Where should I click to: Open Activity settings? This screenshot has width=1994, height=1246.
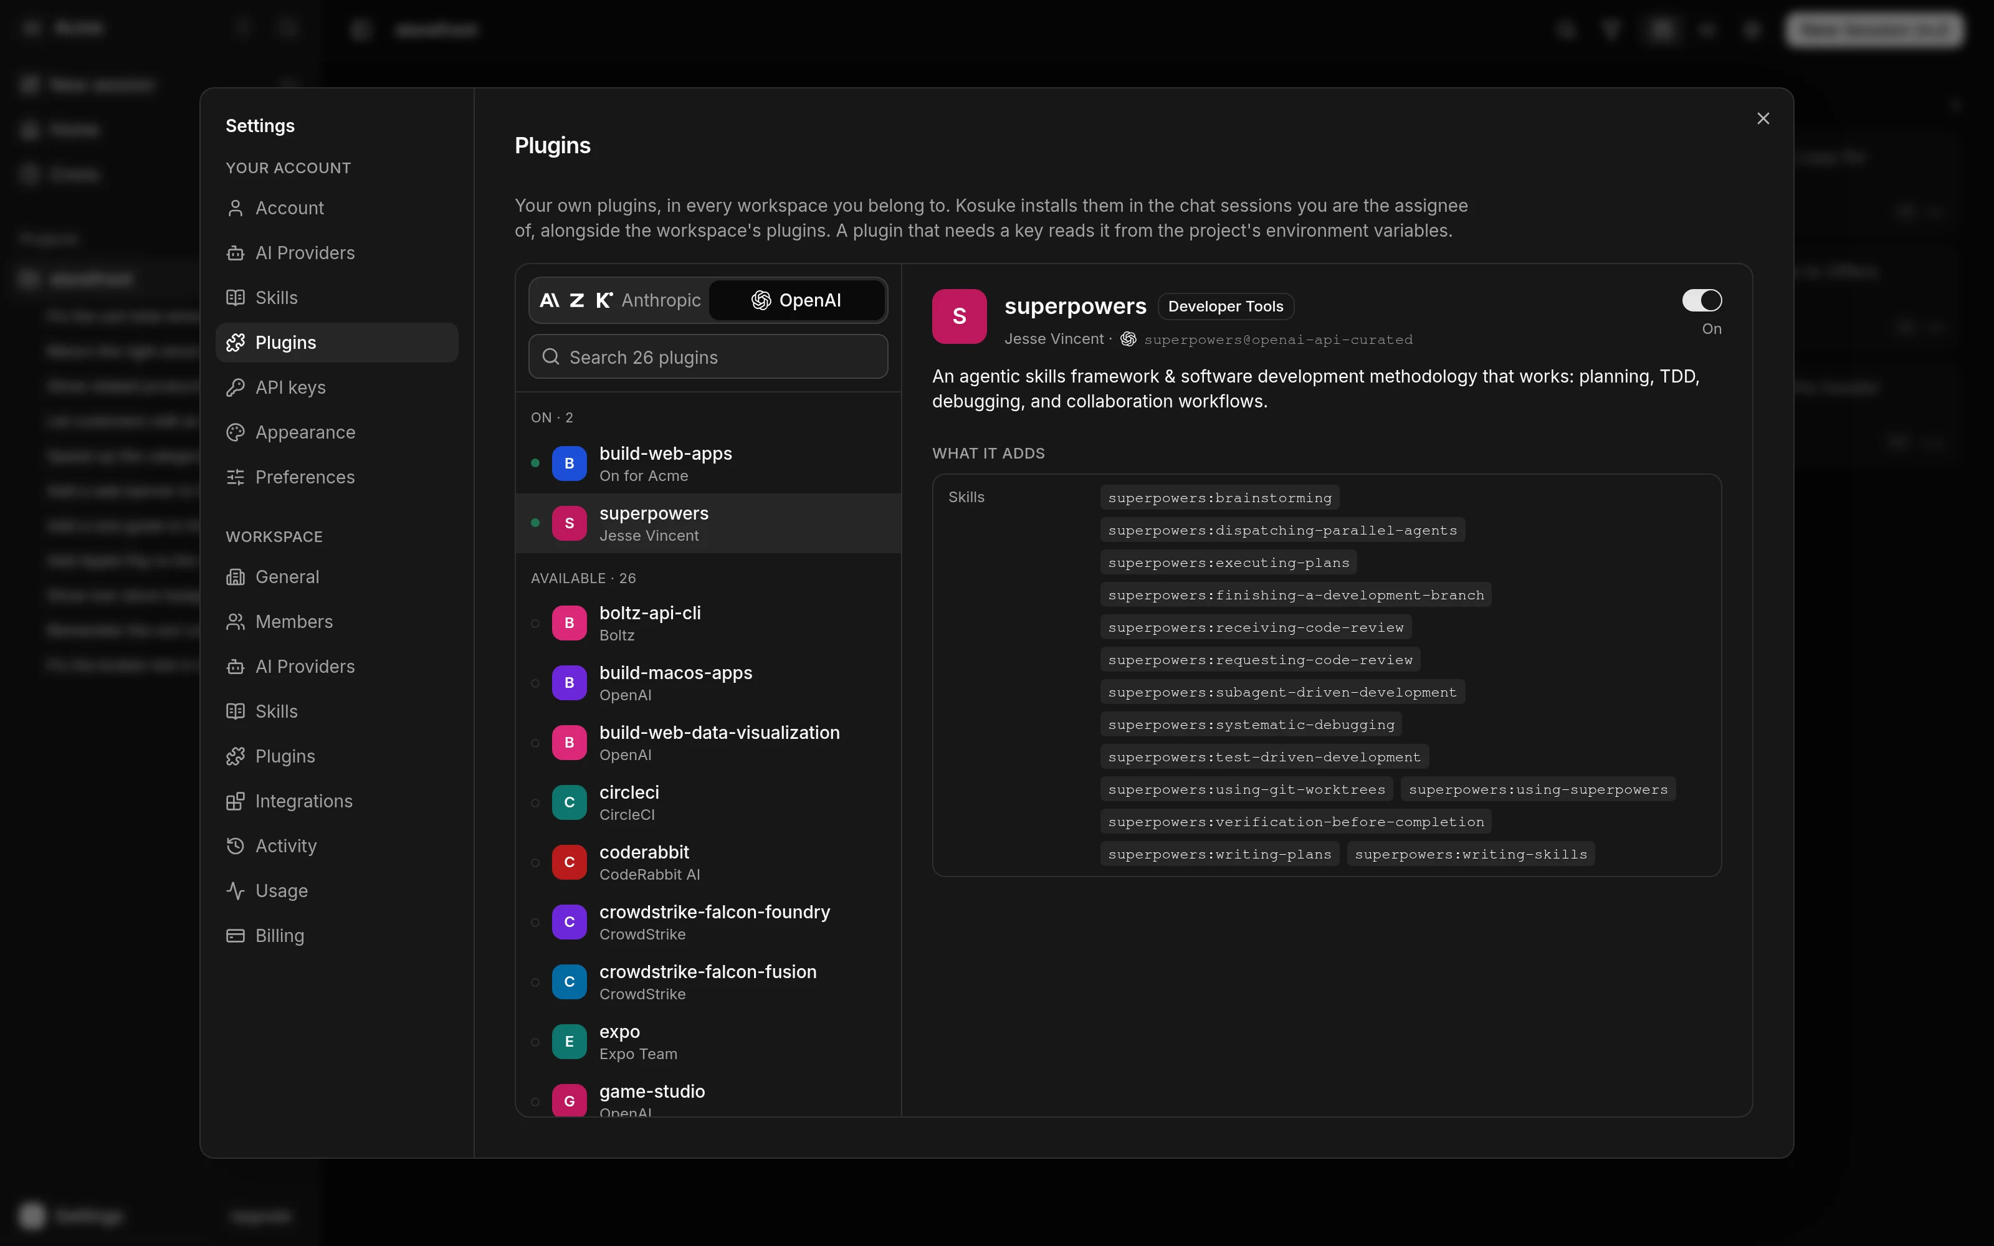(336, 846)
